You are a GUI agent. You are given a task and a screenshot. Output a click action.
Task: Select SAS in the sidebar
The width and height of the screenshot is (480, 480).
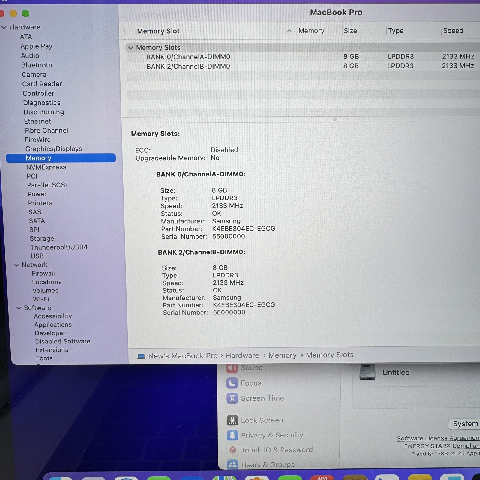(x=35, y=212)
